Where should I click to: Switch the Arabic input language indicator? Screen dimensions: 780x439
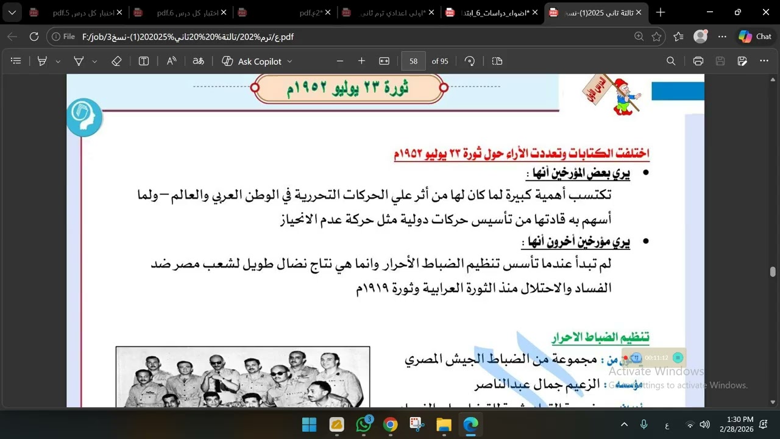[667, 425]
